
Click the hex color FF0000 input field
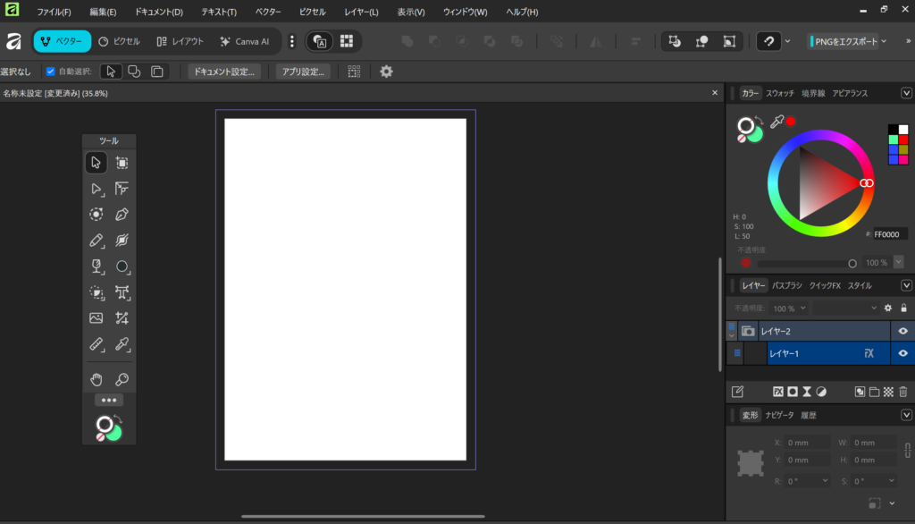890,234
